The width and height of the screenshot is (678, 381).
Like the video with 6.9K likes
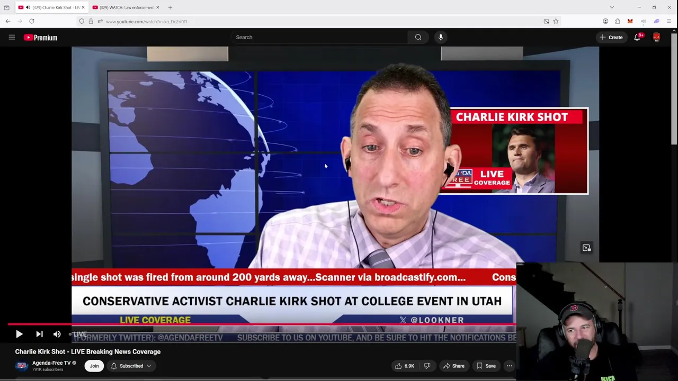[x=405, y=366]
